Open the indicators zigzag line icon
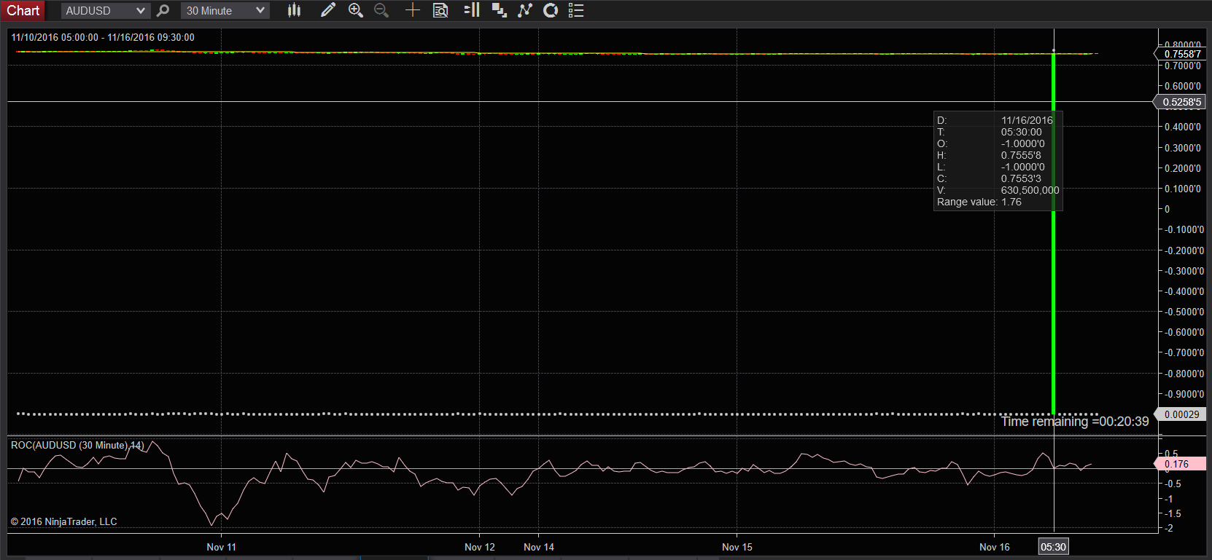The image size is (1212, 560). pyautogui.click(x=525, y=10)
